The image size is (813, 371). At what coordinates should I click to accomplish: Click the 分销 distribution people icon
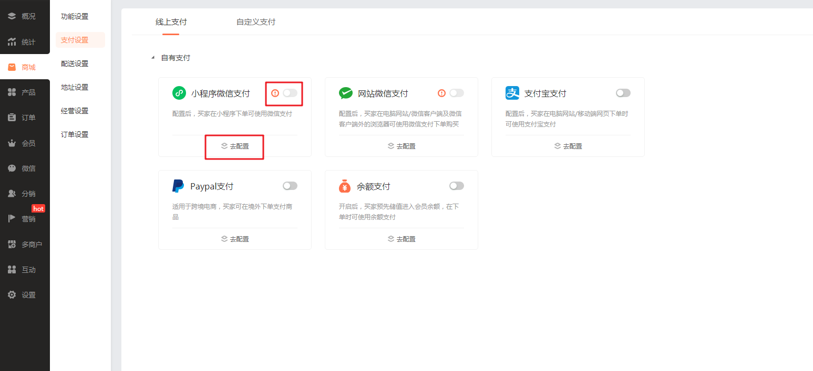12,194
